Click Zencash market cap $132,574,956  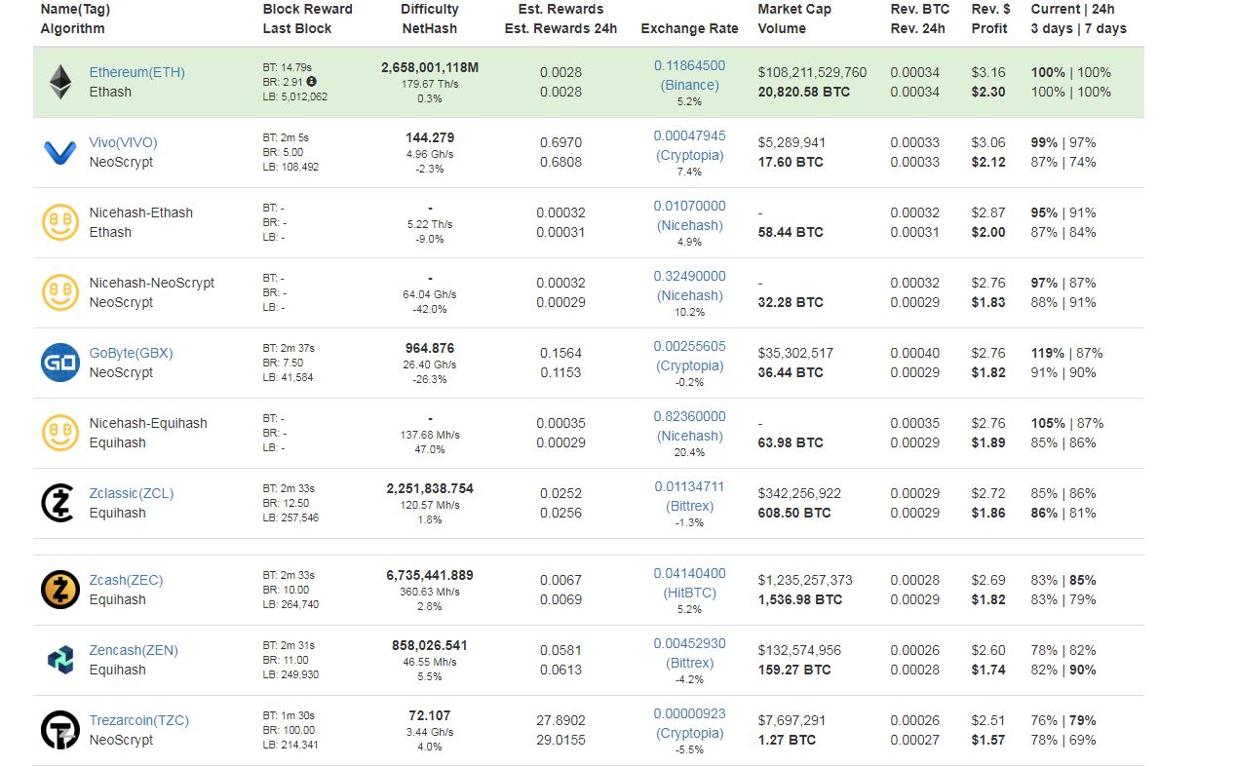coord(799,650)
